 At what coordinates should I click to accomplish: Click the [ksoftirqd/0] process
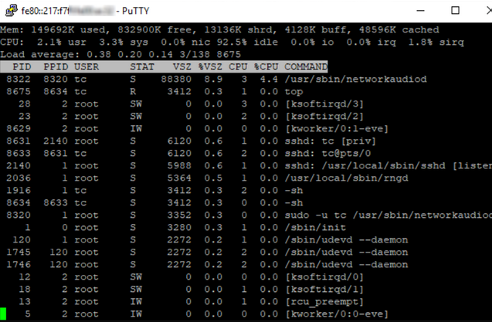tap(324, 277)
